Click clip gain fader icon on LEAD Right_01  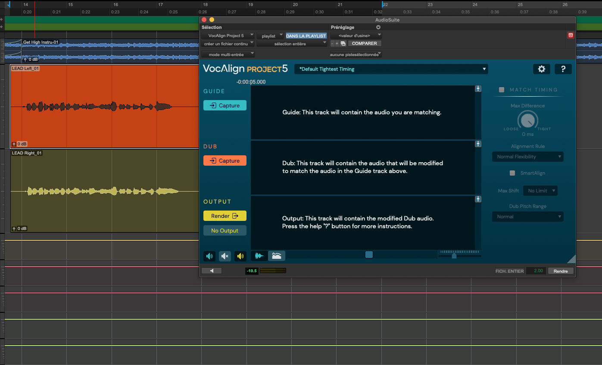[x=14, y=229]
